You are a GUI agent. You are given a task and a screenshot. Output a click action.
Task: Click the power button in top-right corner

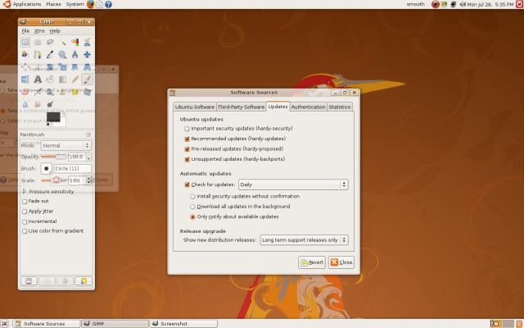[520, 4]
